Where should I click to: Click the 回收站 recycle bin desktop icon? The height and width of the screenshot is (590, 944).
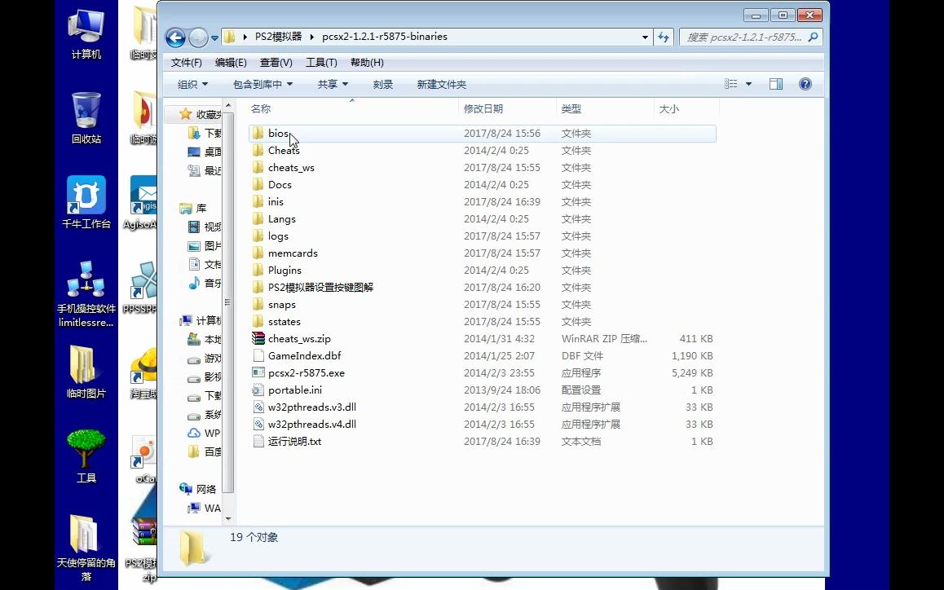pyautogui.click(x=86, y=118)
